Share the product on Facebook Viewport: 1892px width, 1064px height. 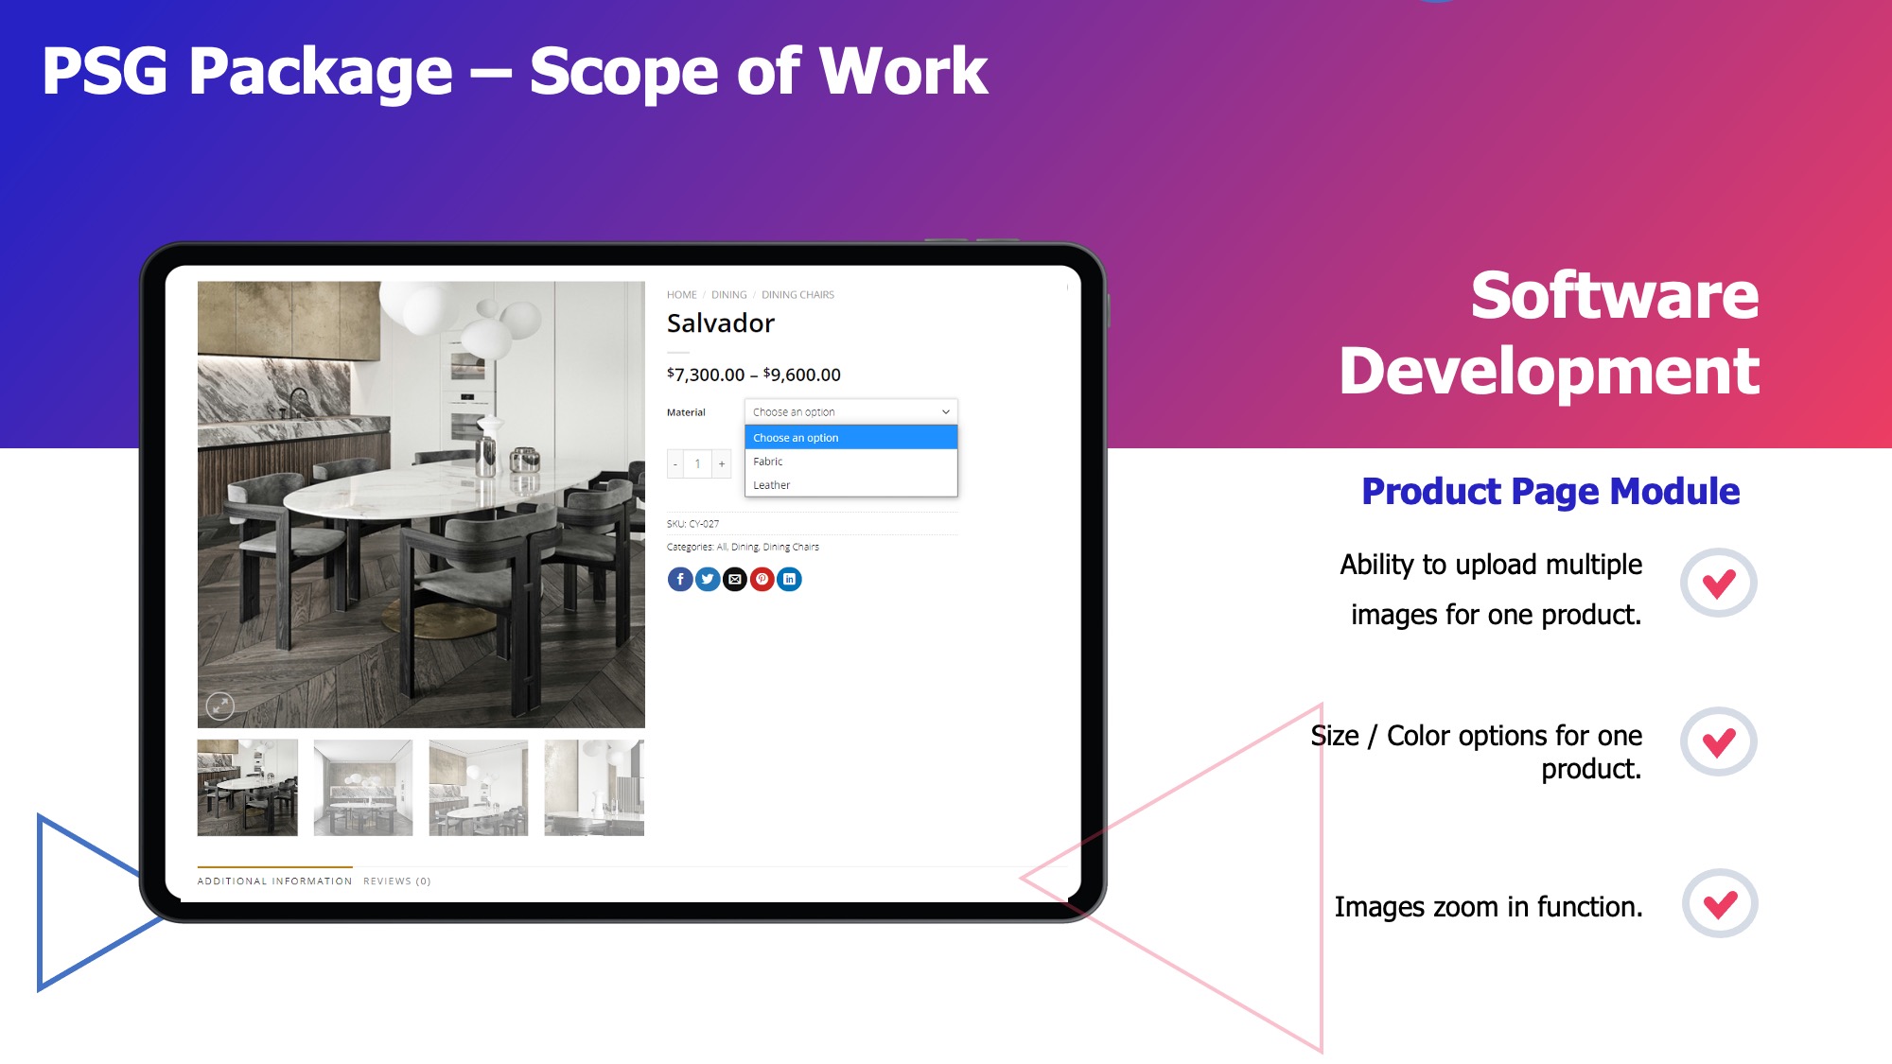[679, 579]
